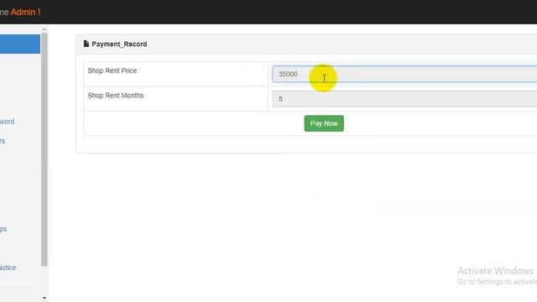
Task: Click the Payment_Record document icon
Action: click(x=86, y=44)
